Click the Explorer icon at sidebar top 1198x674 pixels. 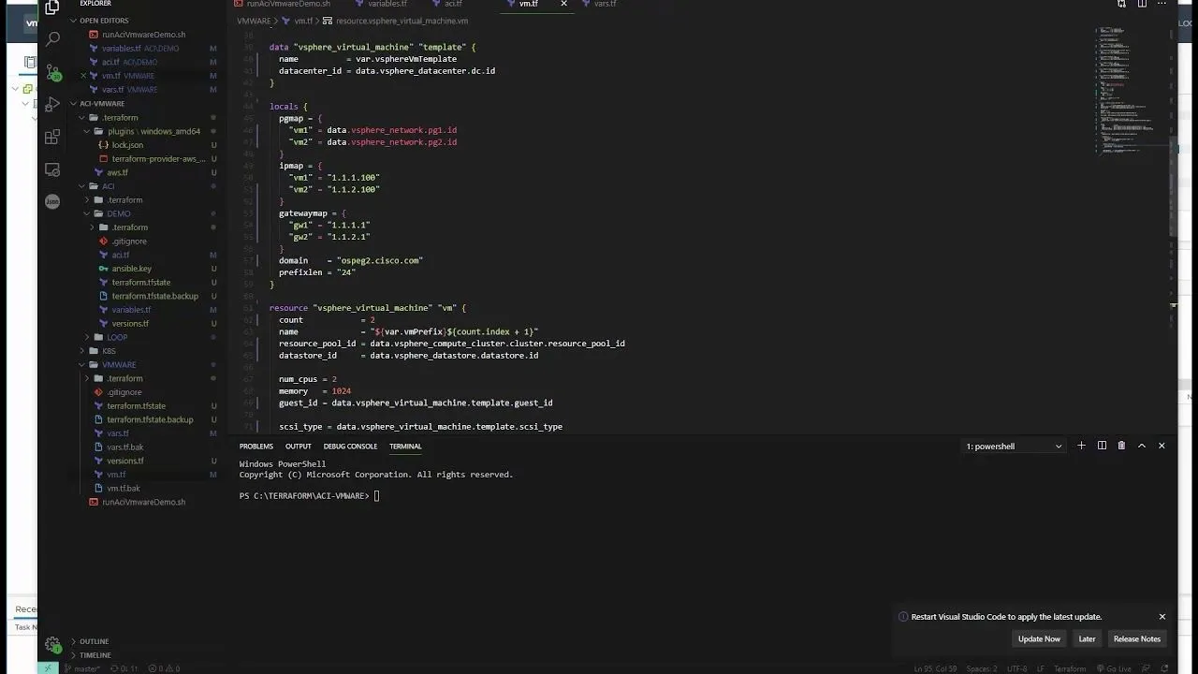click(x=52, y=9)
